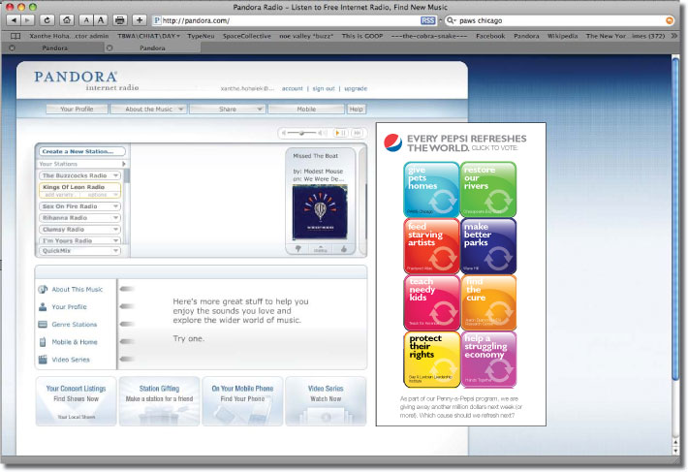This screenshot has height=472, width=688.
Task: Increase text size with the large A button
Action: pyautogui.click(x=101, y=20)
